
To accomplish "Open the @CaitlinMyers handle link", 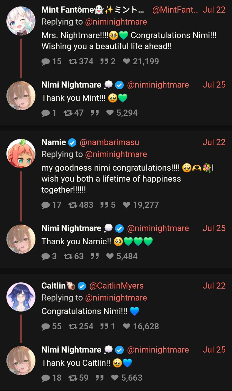I will click(x=116, y=286).
